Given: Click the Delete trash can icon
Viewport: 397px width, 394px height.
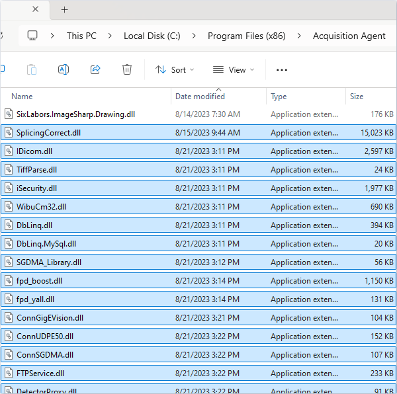Looking at the screenshot, I should 127,69.
